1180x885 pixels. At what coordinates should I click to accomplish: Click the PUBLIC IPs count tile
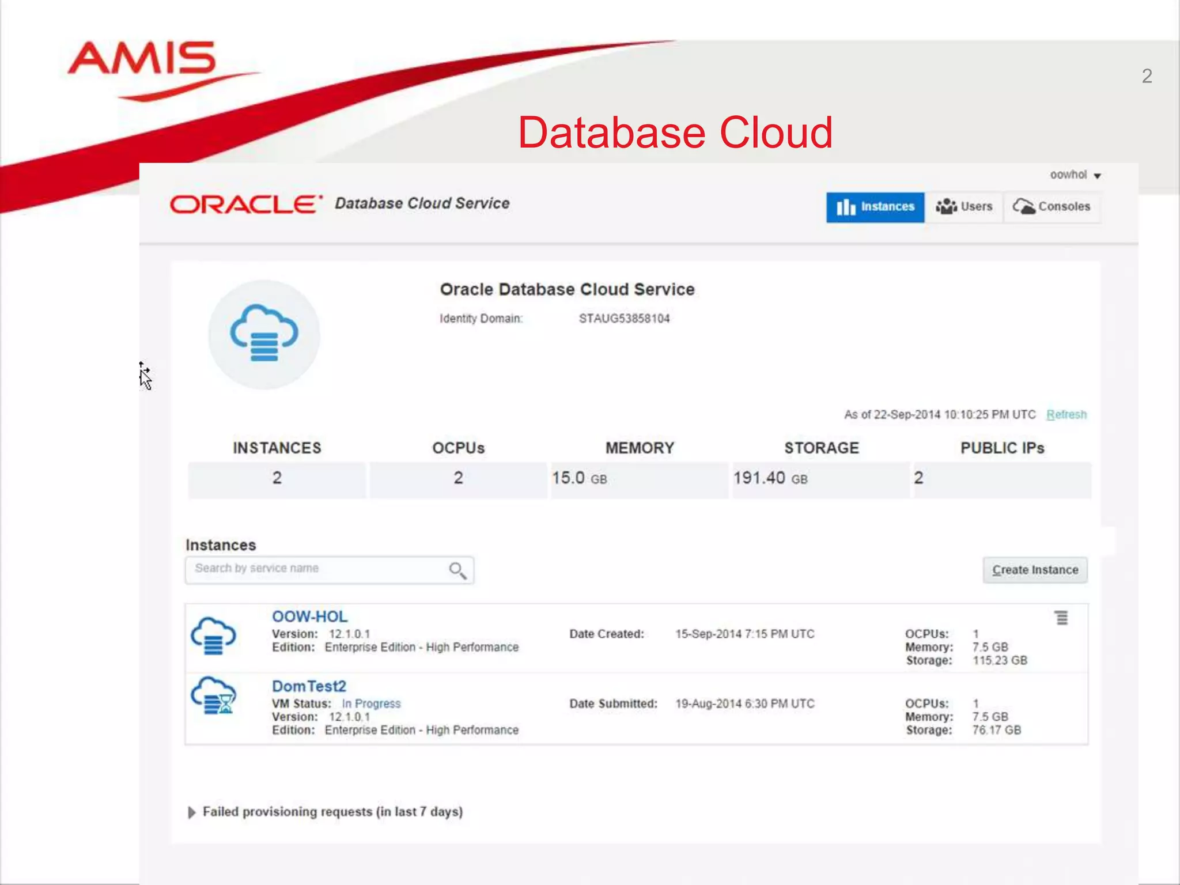click(x=1003, y=479)
